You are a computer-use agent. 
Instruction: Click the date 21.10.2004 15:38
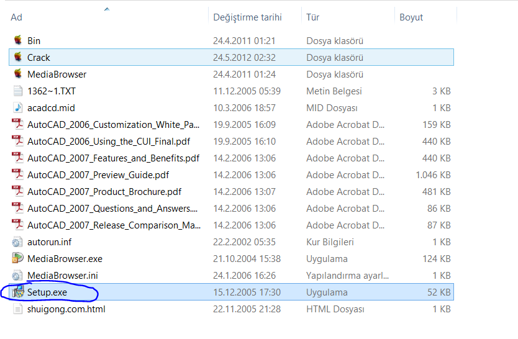pos(247,259)
